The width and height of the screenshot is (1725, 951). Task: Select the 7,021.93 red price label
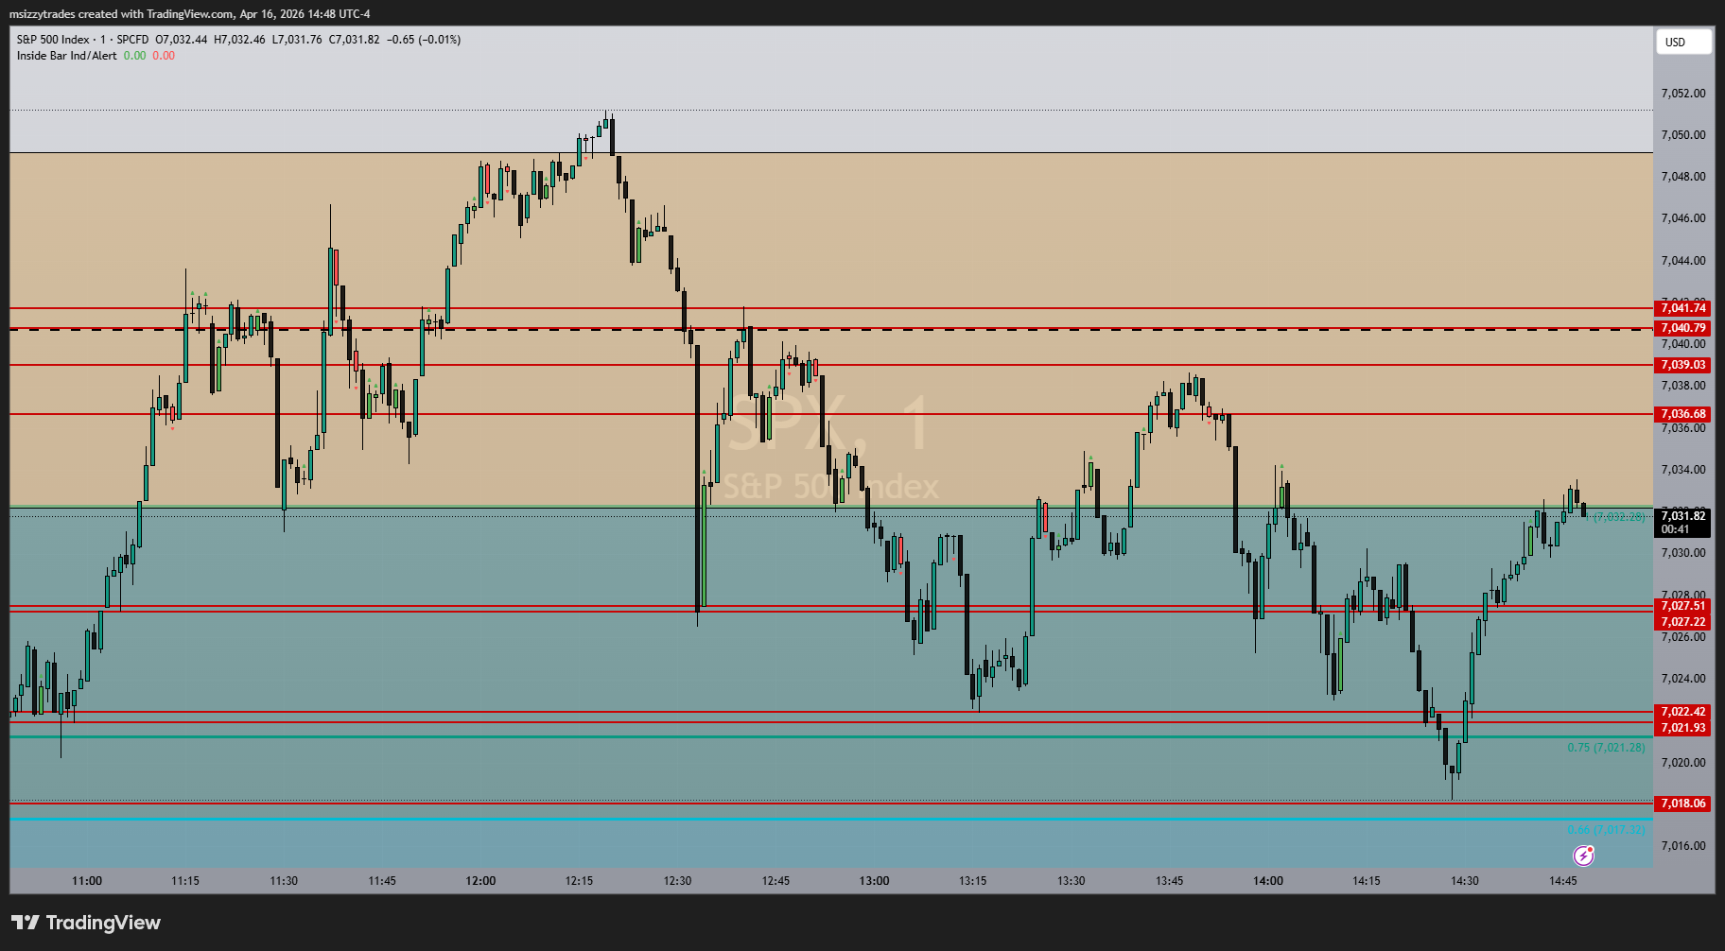(x=1683, y=728)
